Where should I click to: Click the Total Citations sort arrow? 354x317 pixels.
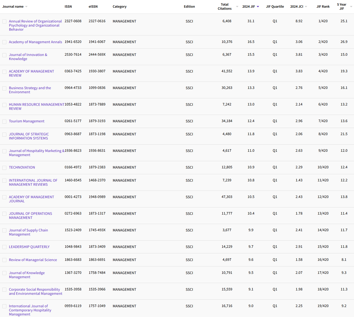click(x=237, y=7)
